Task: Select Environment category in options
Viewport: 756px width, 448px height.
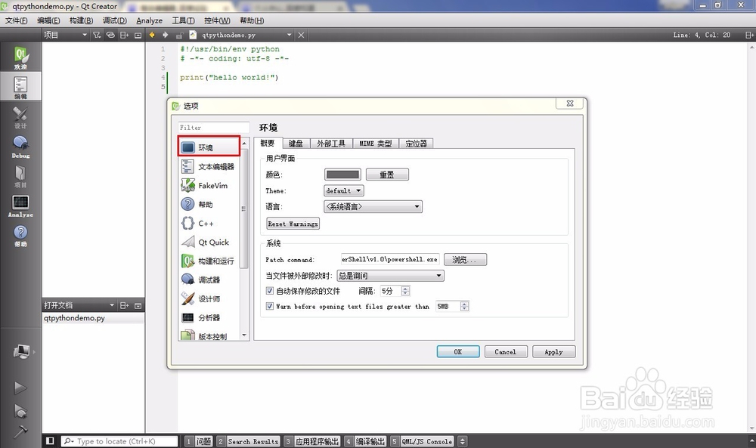Action: [209, 147]
